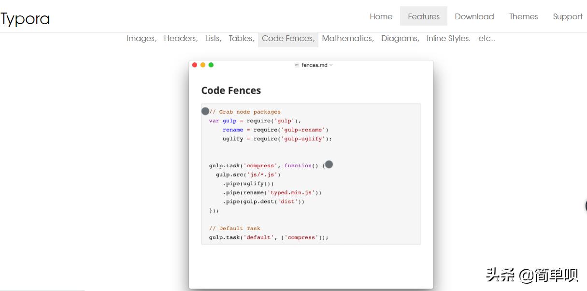Switch to the Headers feature tab

click(x=180, y=38)
